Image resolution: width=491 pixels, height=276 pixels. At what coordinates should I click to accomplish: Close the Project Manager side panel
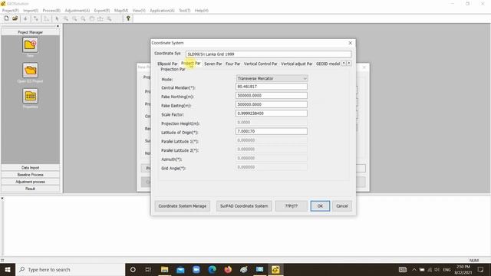[x=58, y=26]
